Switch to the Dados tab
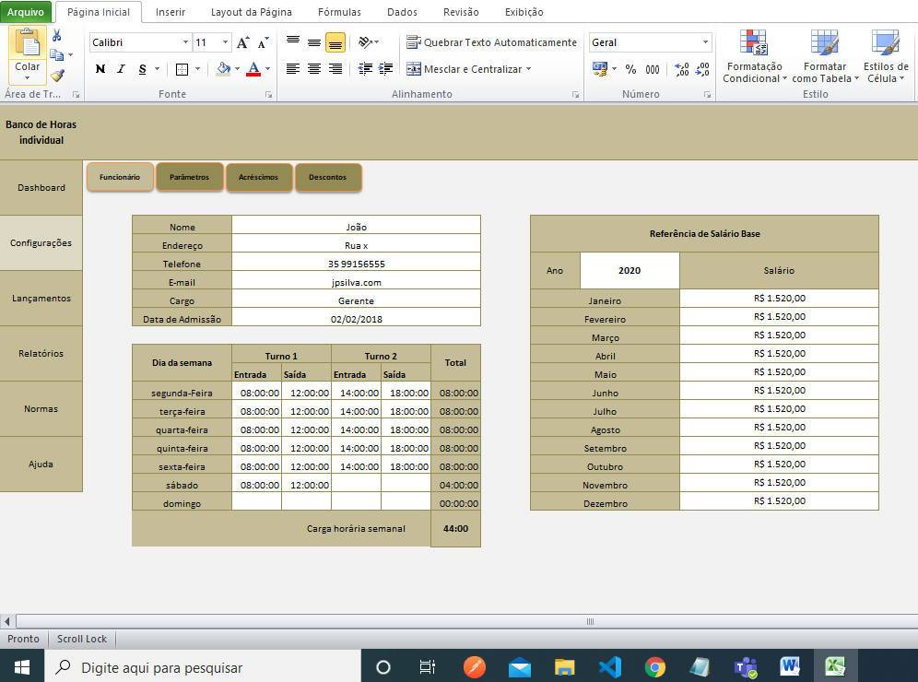This screenshot has height=682, width=918. tap(402, 12)
